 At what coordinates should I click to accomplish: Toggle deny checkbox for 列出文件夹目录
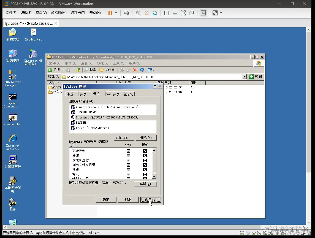(145, 165)
